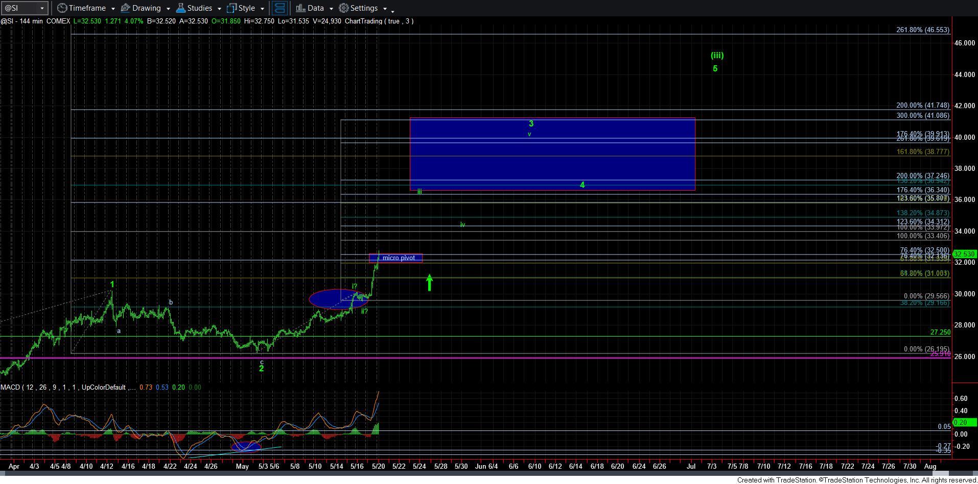Click the Timeframe clock icon

coord(62,8)
